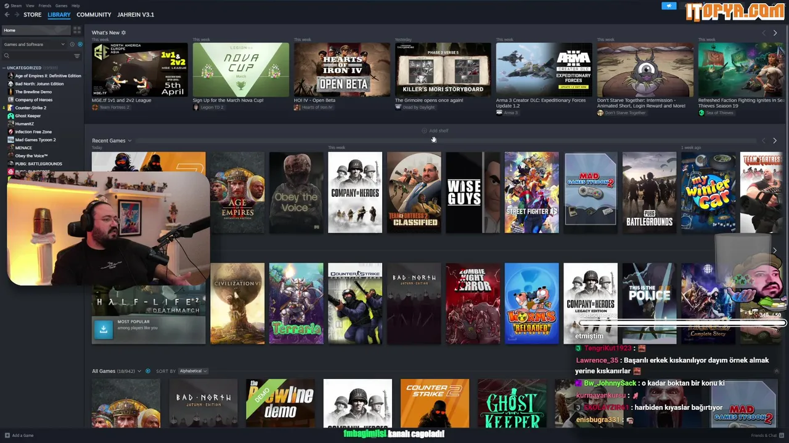This screenshot has height=443, width=789.
Task: Open Dead by Daylight tag link
Action: click(x=415, y=107)
